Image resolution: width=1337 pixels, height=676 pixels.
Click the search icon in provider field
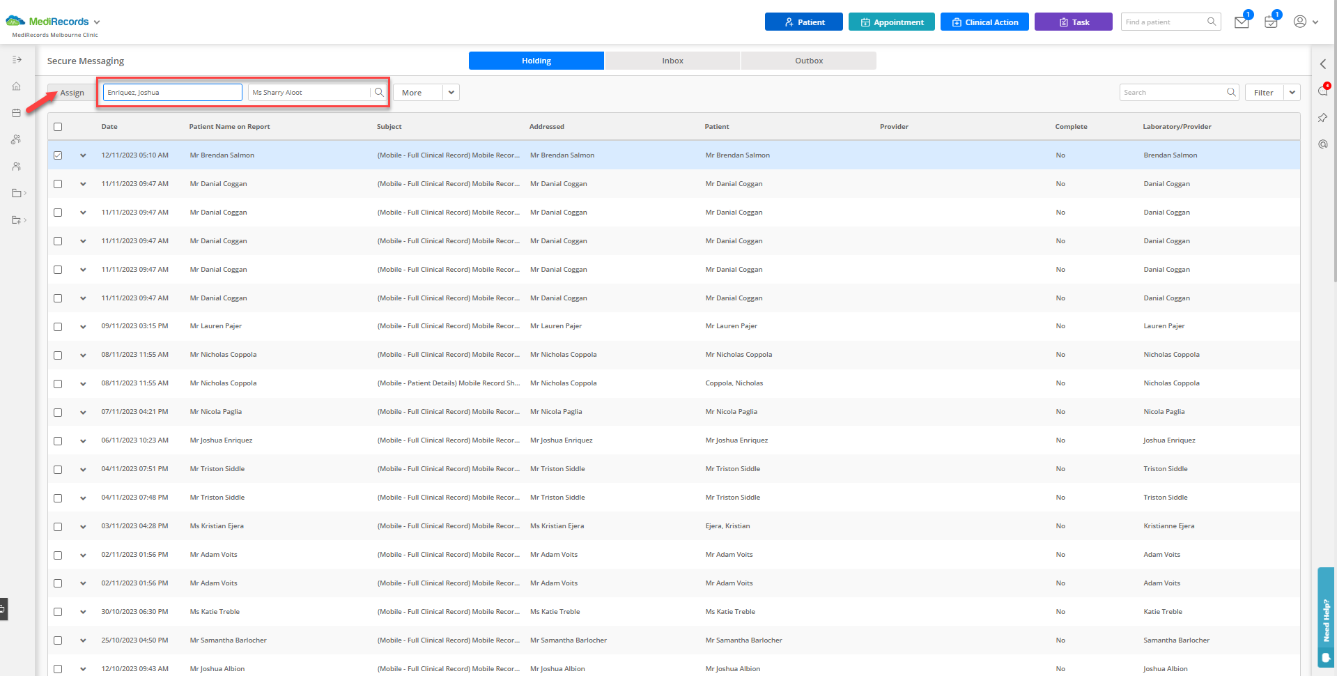tap(379, 92)
